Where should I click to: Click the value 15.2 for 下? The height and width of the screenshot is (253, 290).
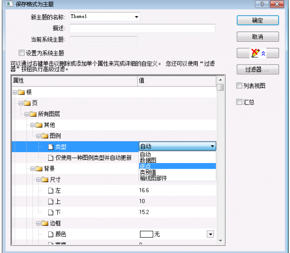click(x=144, y=212)
